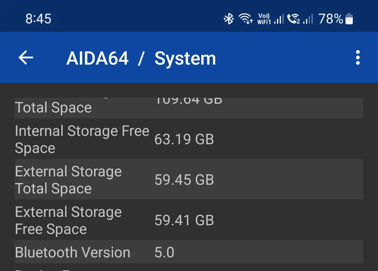Select External Storage Total Space row
The width and height of the screenshot is (378, 271).
189,179
